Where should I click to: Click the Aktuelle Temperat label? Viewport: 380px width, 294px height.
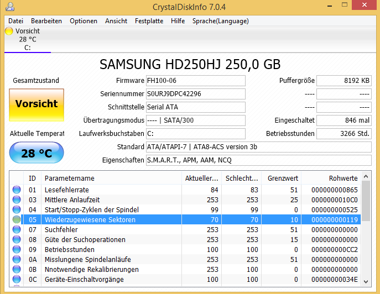point(37,133)
